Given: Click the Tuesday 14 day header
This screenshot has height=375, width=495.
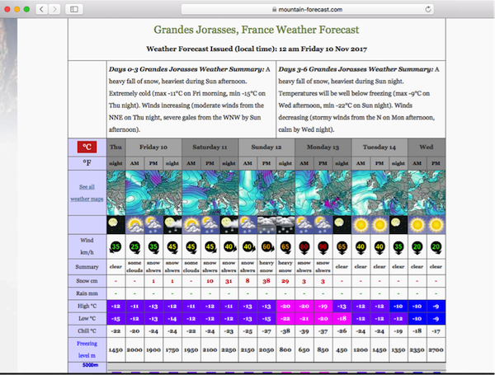Looking at the screenshot, I should coord(379,147).
